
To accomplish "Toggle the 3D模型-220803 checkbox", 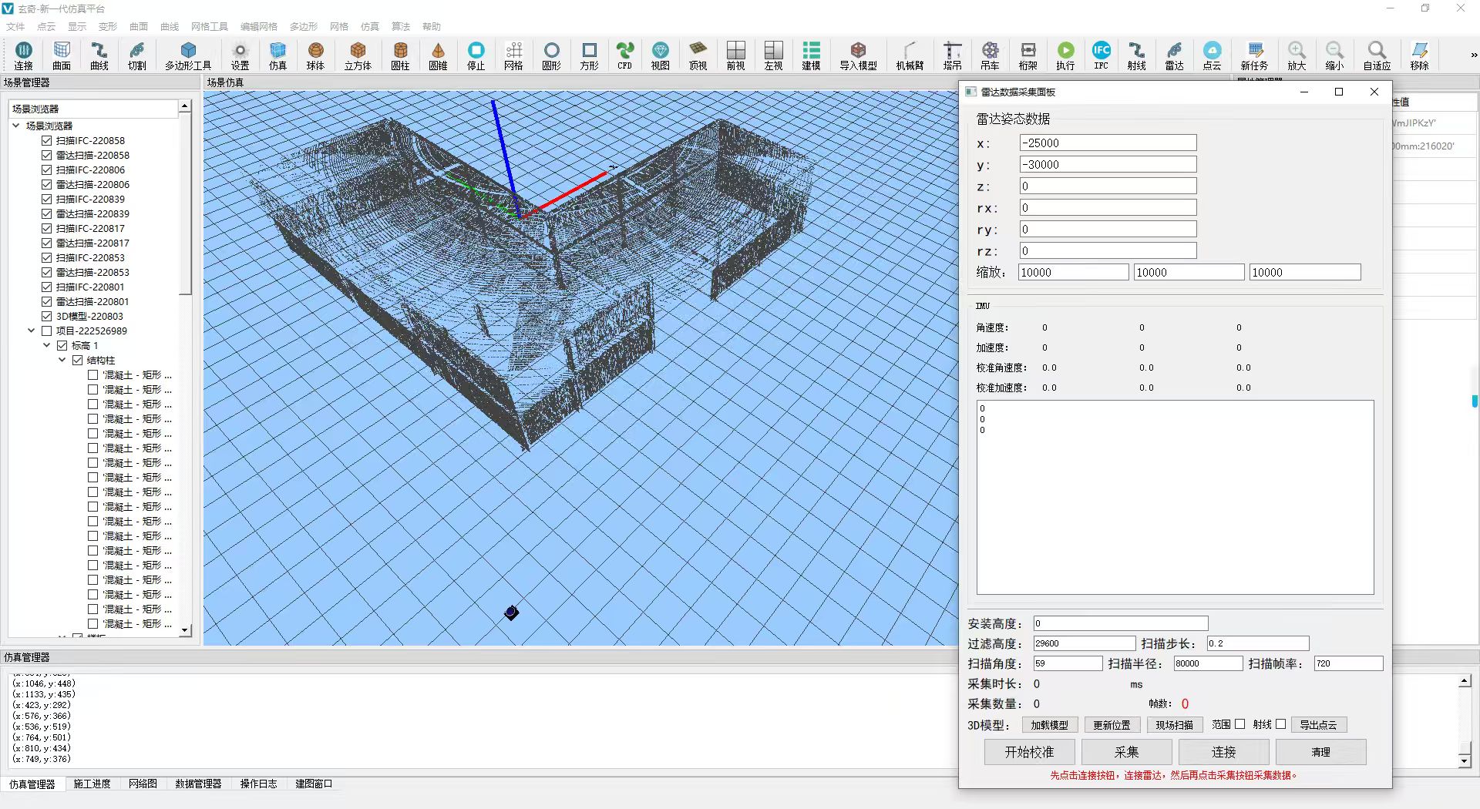I will [47, 317].
